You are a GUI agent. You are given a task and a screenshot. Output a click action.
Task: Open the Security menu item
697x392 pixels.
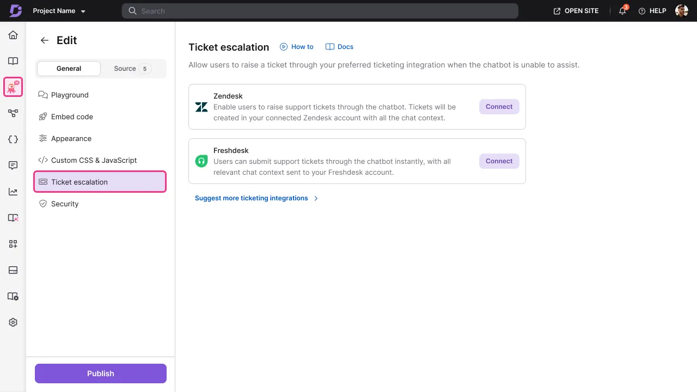tap(100, 204)
